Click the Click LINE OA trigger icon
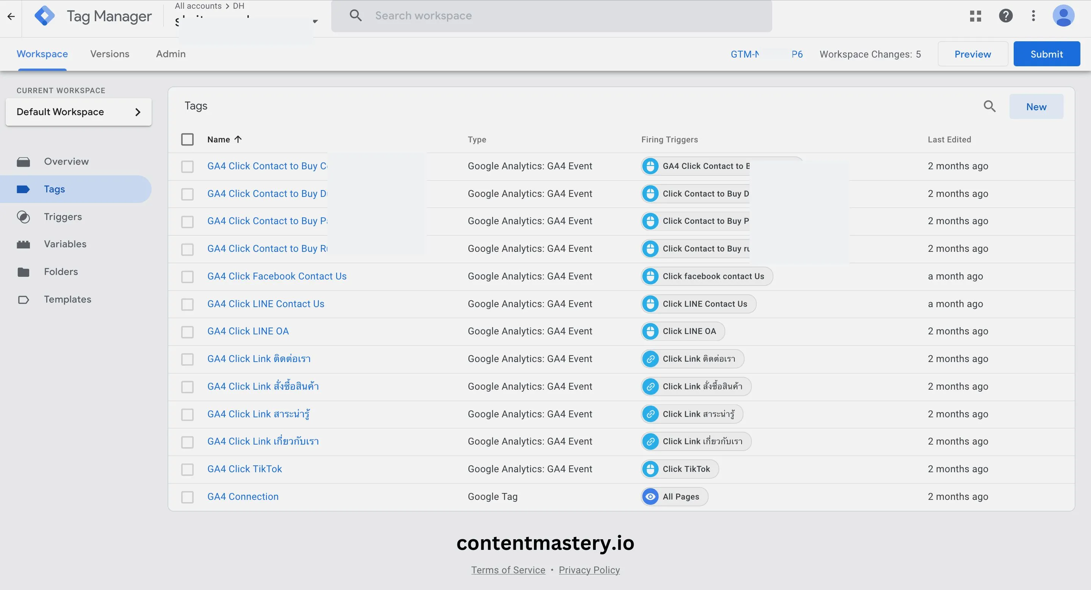Image resolution: width=1091 pixels, height=590 pixels. (x=650, y=331)
